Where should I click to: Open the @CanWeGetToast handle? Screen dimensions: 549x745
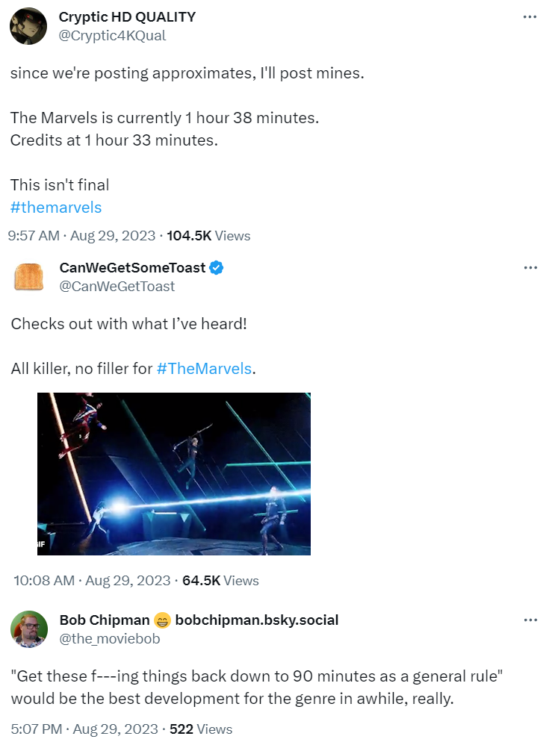click(117, 287)
